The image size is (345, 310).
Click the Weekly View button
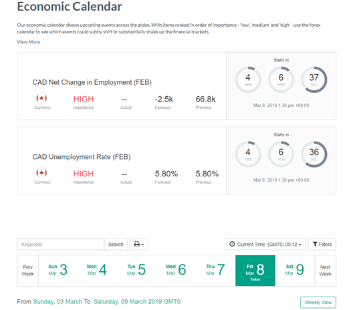coord(318,302)
